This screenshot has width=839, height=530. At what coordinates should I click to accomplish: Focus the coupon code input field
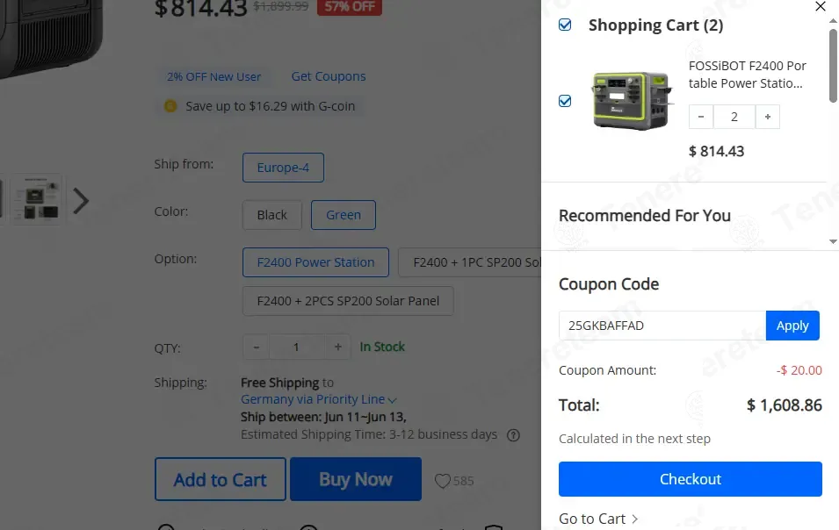point(662,326)
